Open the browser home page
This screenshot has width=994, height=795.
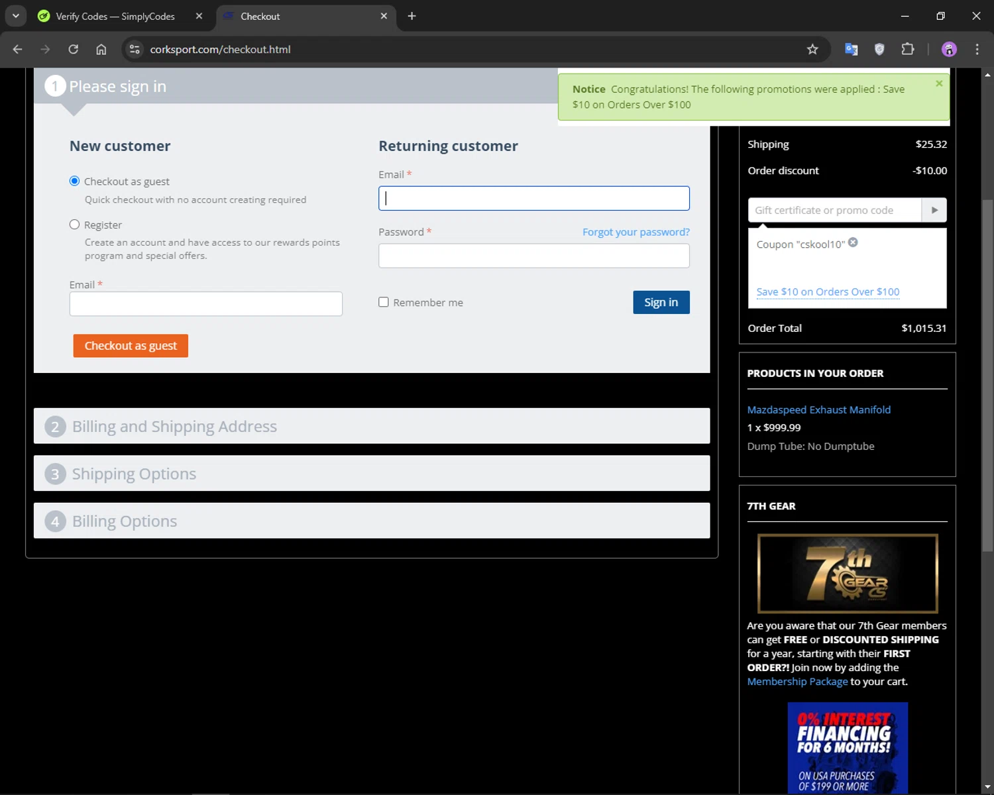tap(101, 49)
